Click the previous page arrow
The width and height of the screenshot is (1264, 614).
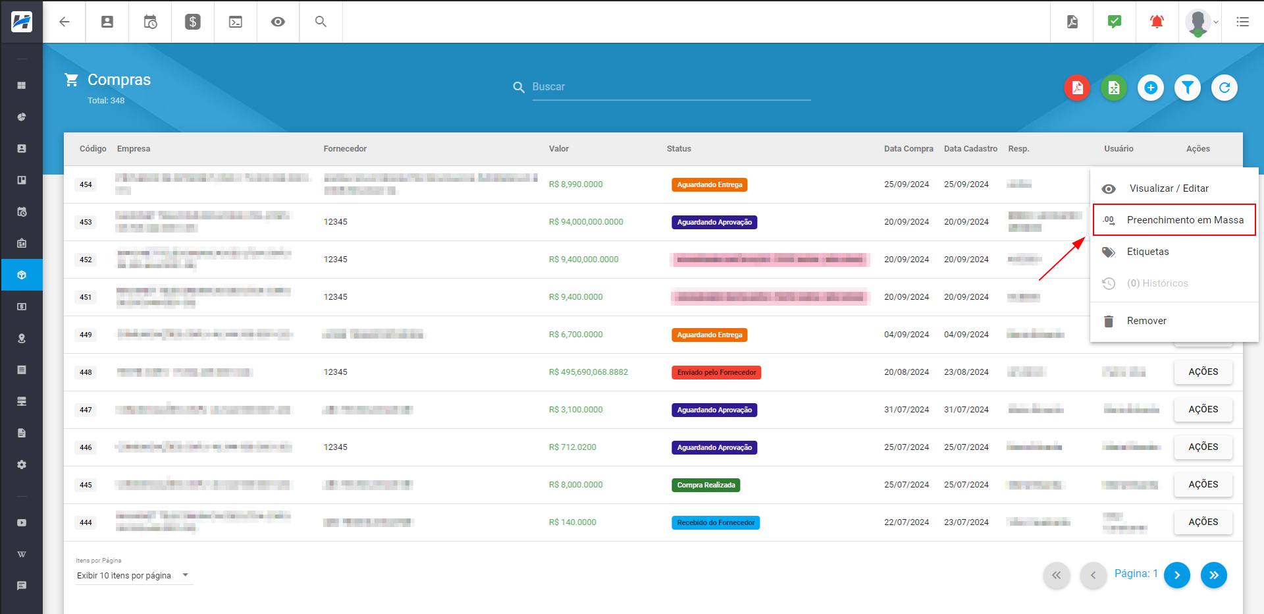(1093, 575)
